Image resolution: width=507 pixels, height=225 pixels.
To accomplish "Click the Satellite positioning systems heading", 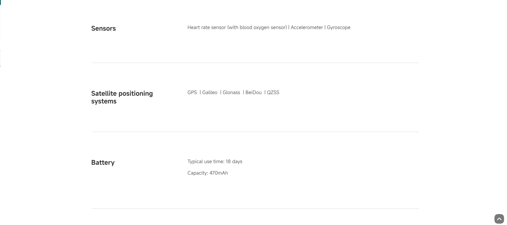I will click(122, 97).
